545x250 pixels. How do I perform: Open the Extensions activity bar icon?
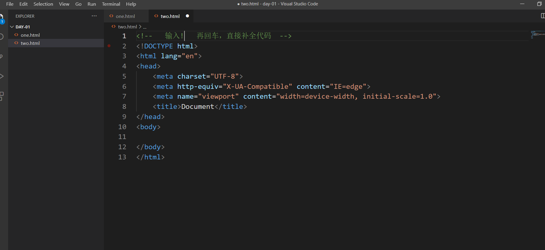pos(1,96)
